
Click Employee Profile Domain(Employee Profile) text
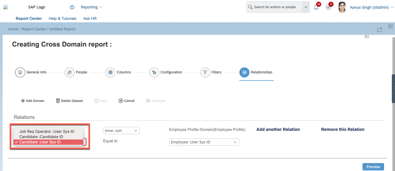point(207,130)
